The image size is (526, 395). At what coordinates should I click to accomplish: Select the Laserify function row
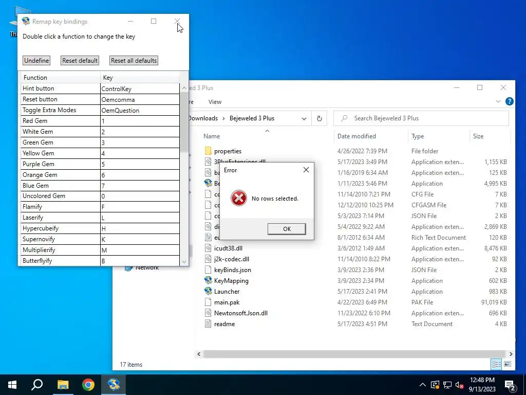(100, 218)
